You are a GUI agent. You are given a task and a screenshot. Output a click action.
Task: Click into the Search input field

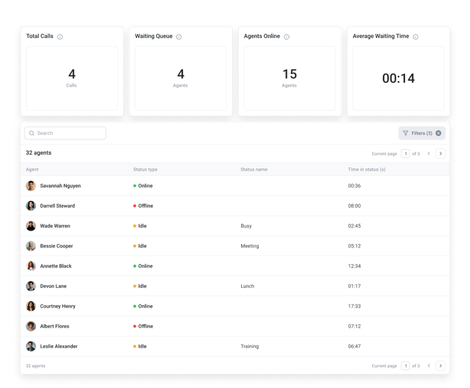point(65,133)
